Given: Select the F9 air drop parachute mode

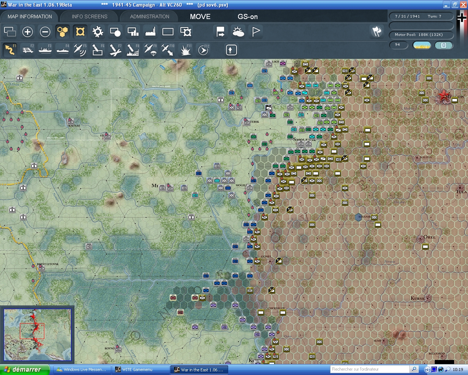Looking at the screenshot, I should [x=150, y=50].
